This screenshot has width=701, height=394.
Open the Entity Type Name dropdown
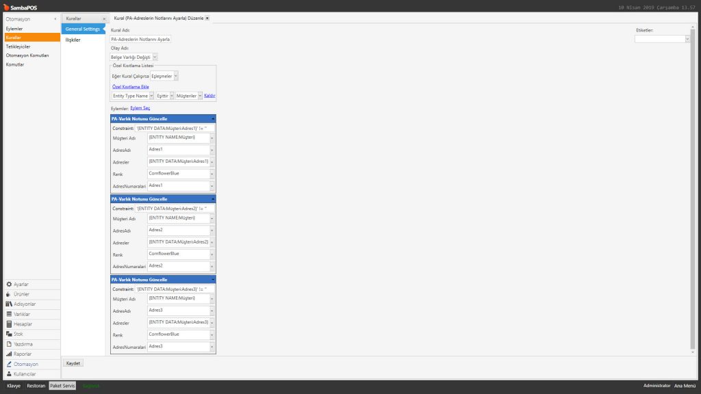(x=151, y=96)
